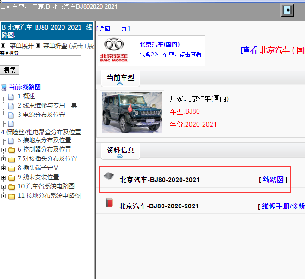Click the folder icon for 10 汽车各系统电路图
The image size is (305, 279).
[12, 187]
